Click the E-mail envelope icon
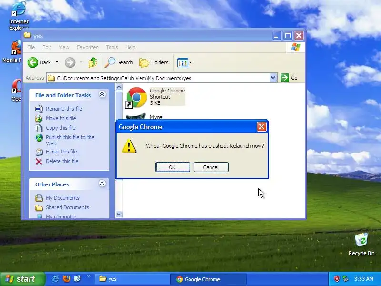The image size is (381, 286). coord(39,152)
